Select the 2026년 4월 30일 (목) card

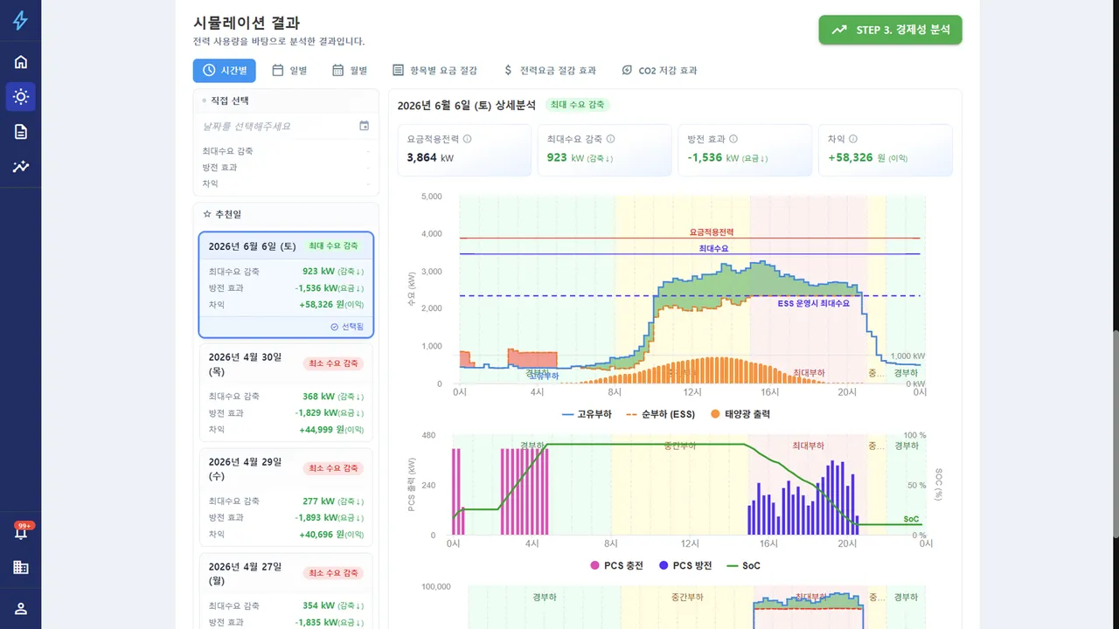click(286, 392)
